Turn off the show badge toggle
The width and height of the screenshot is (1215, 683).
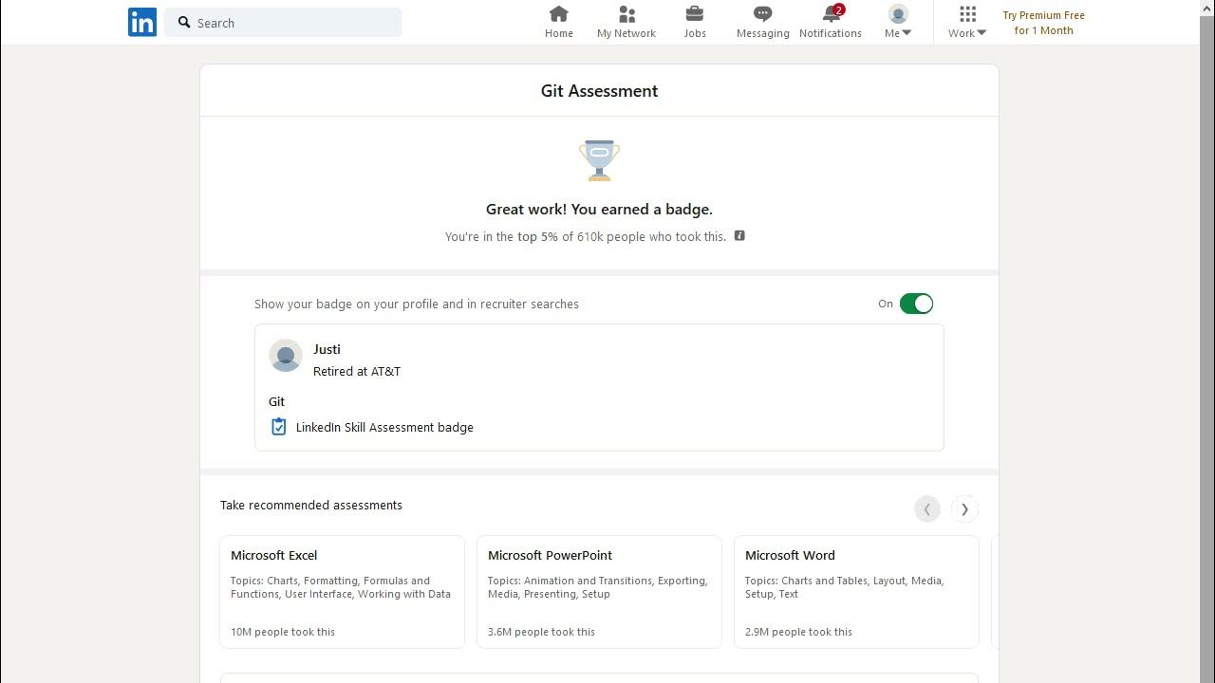916,304
